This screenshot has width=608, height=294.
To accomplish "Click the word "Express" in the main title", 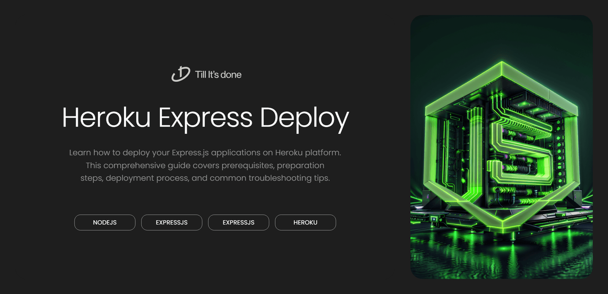I will [205, 117].
